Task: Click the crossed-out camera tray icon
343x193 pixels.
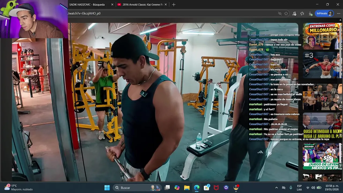Action: coord(284,188)
